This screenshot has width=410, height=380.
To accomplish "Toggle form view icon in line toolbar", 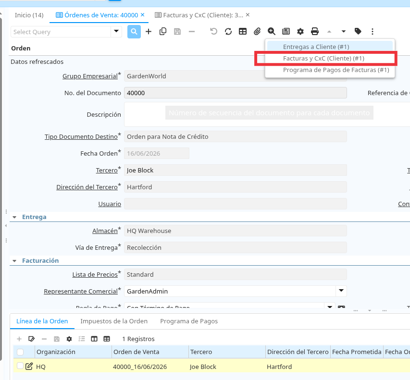I will pos(94,339).
